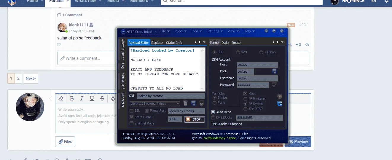Viewport: 392px width, 160px height.
Task: Open the Settings menu dropdown
Action: 215,31
